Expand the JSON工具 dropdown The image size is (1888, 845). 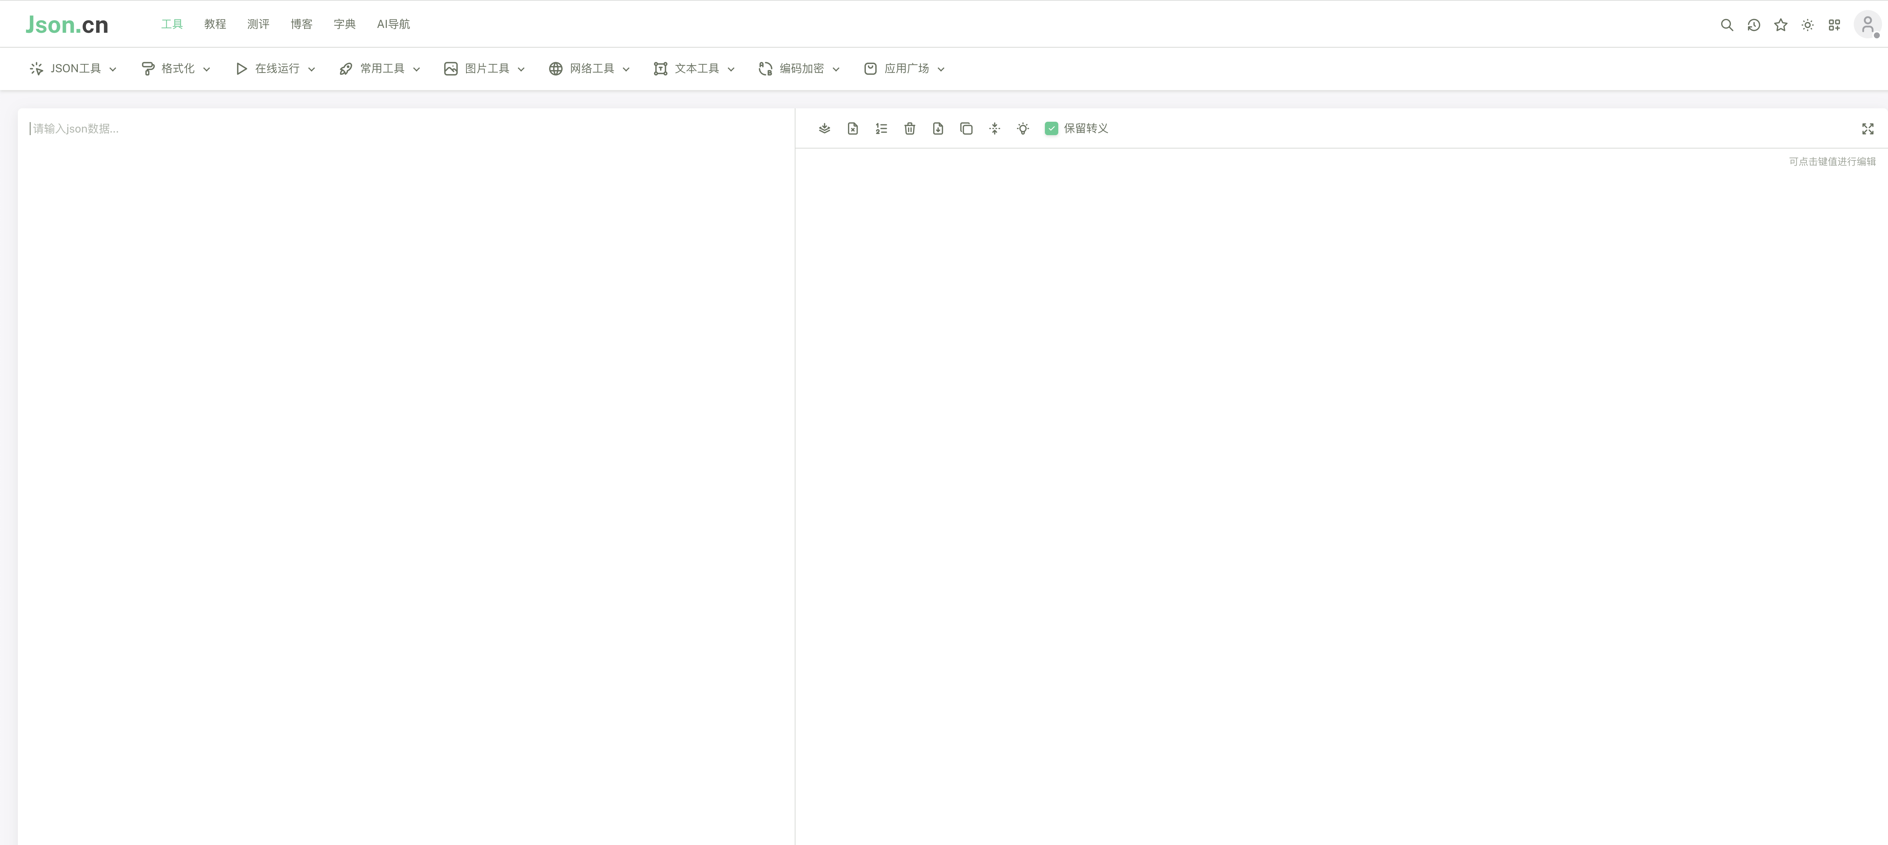pos(73,68)
